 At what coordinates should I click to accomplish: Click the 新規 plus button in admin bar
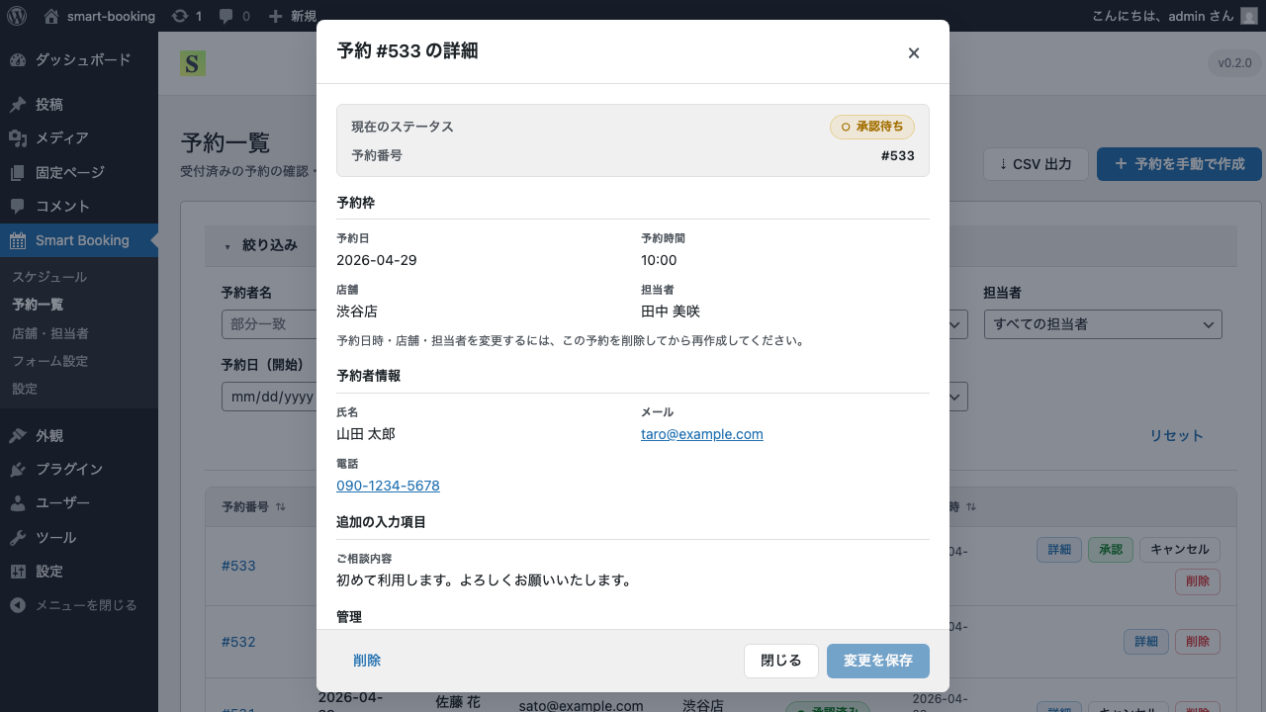[293, 16]
